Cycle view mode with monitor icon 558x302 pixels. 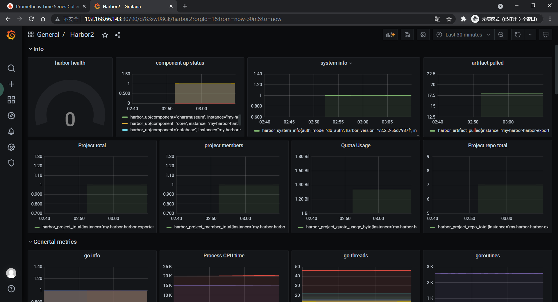(x=546, y=35)
